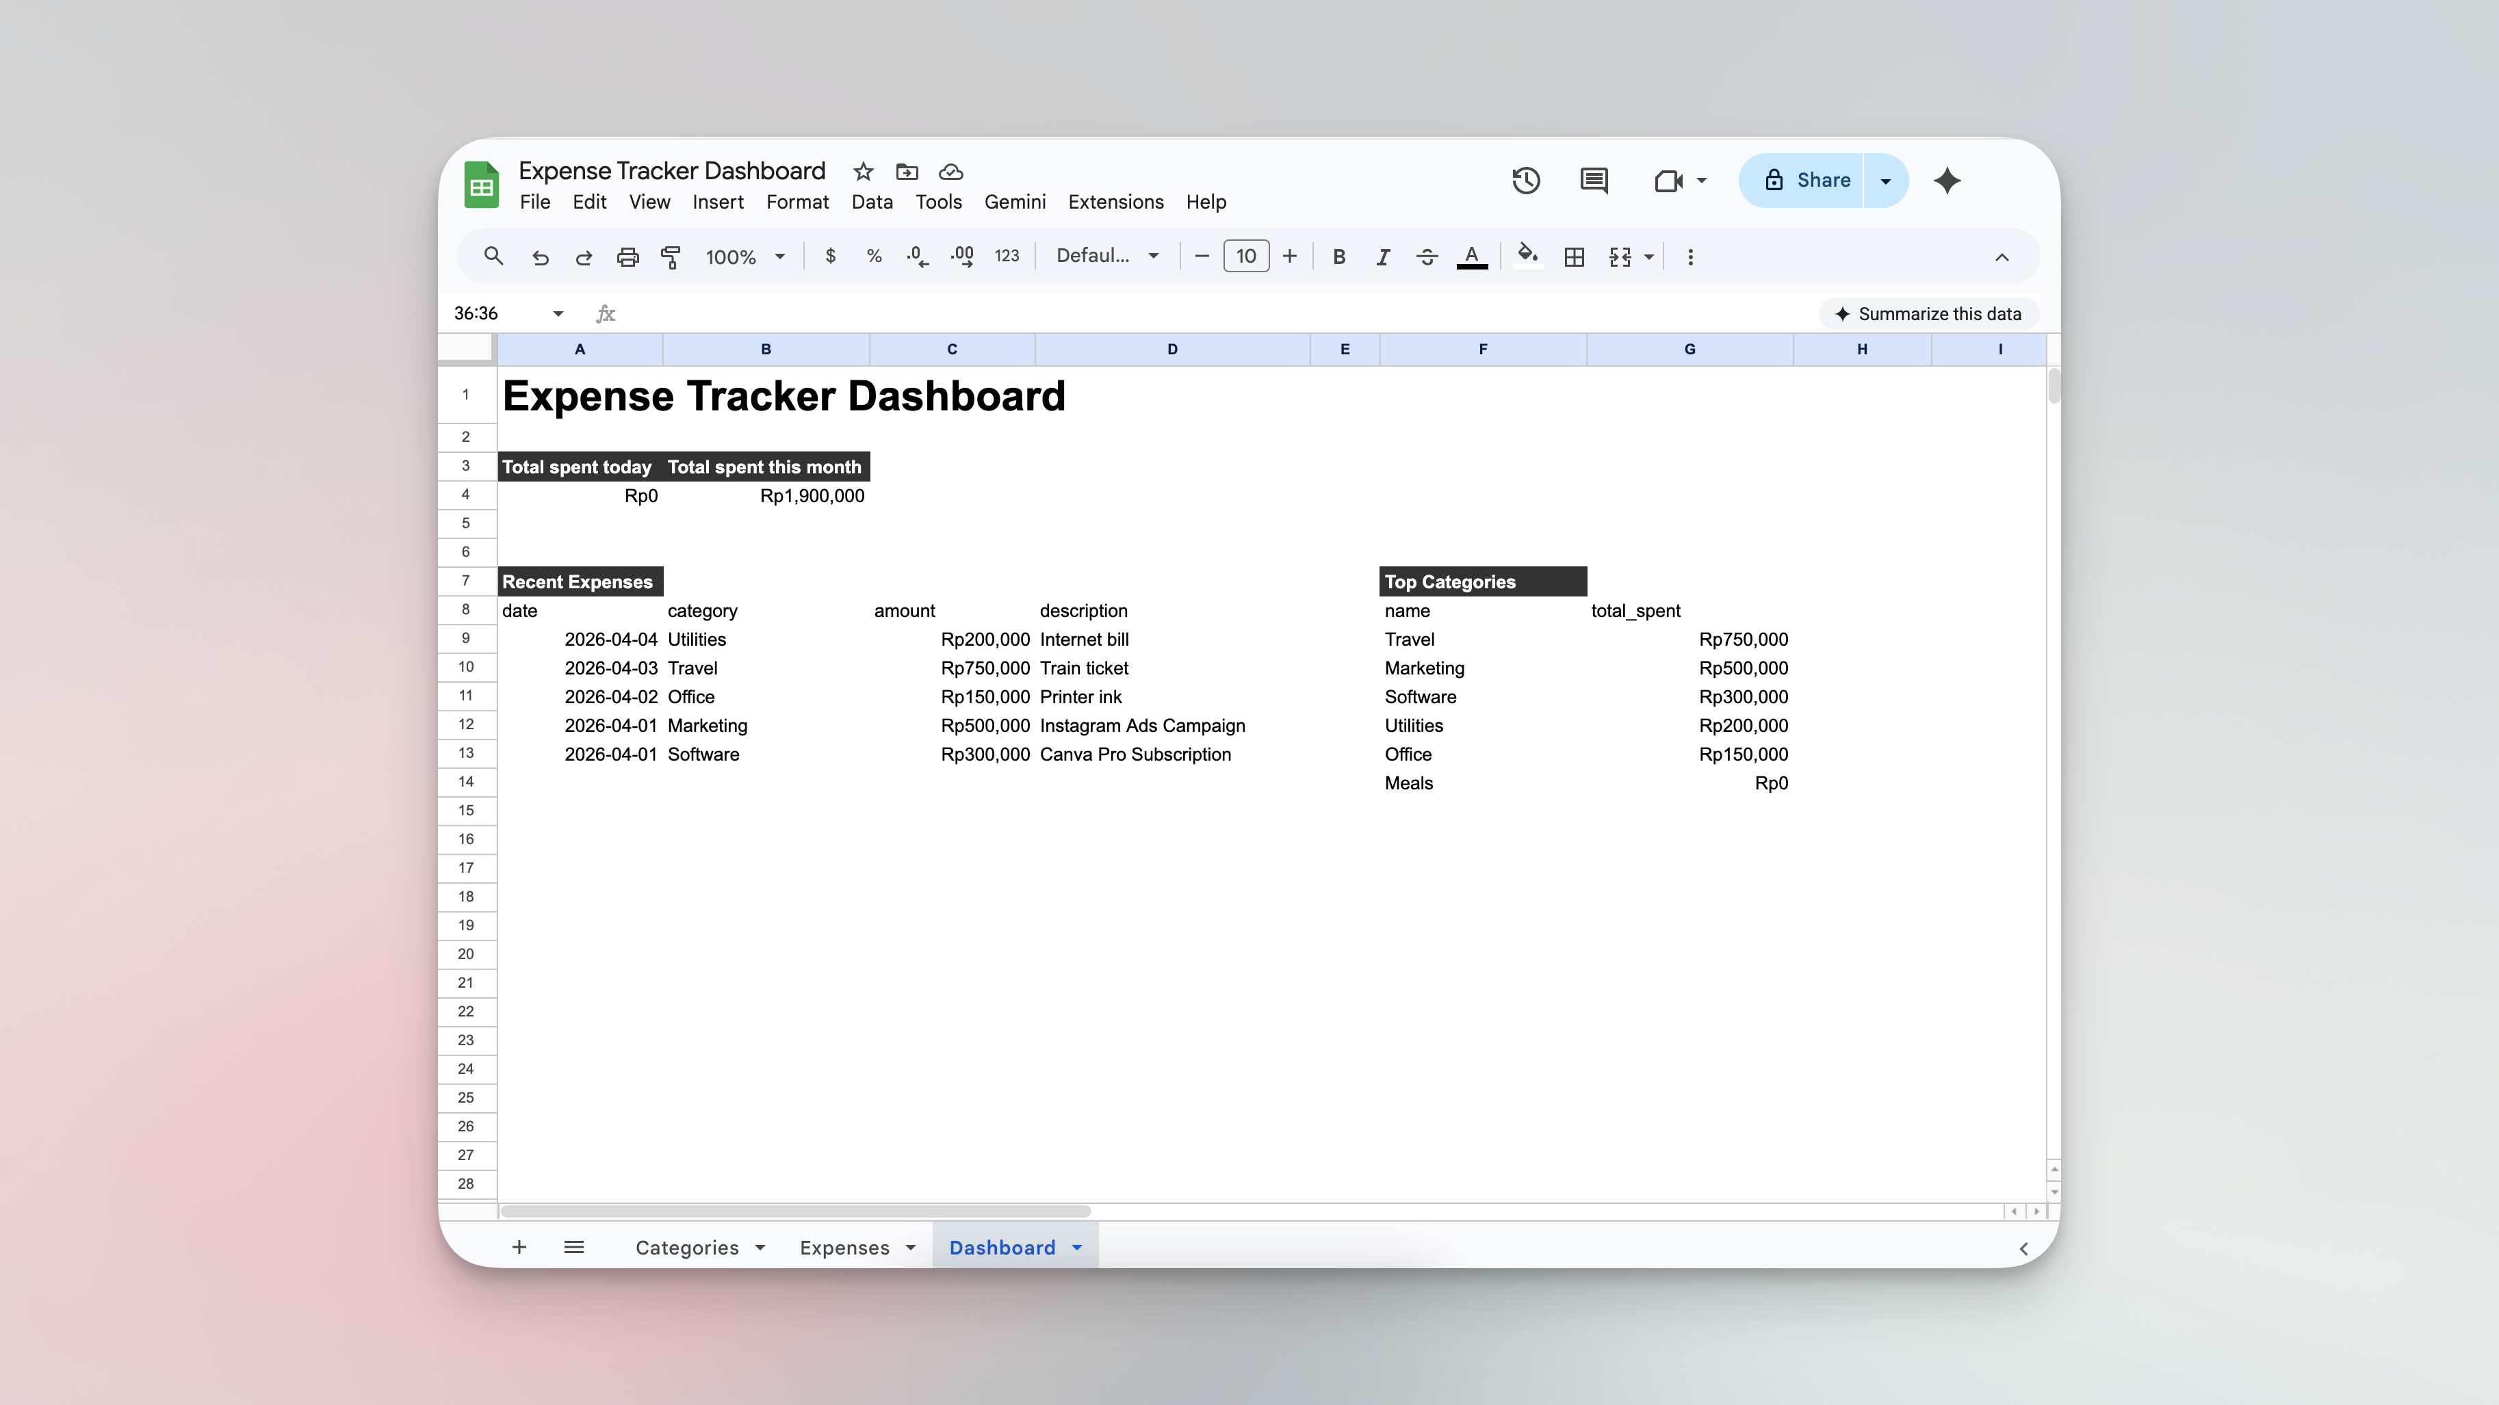The width and height of the screenshot is (2499, 1405).
Task: Open the comments panel icon
Action: pos(1593,181)
